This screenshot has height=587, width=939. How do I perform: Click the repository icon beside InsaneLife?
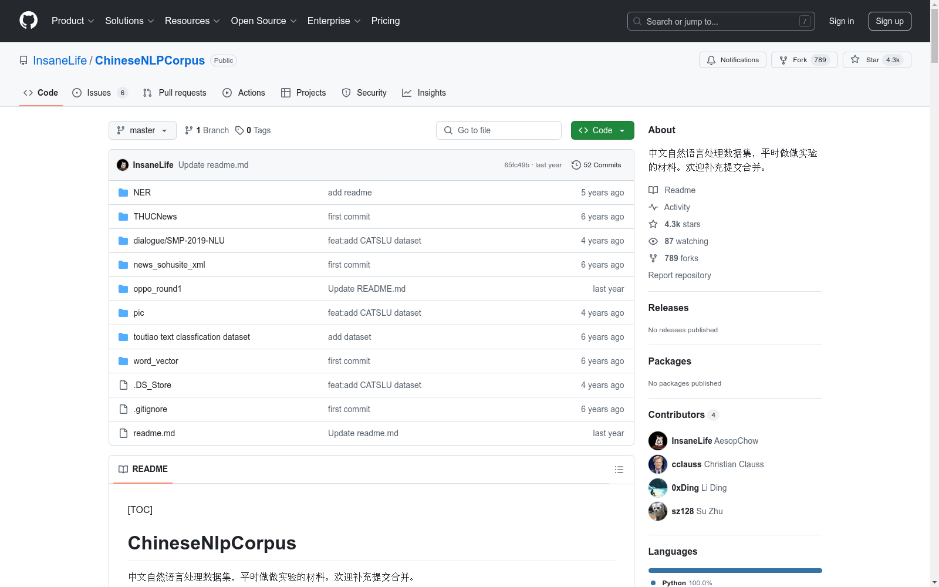23,60
